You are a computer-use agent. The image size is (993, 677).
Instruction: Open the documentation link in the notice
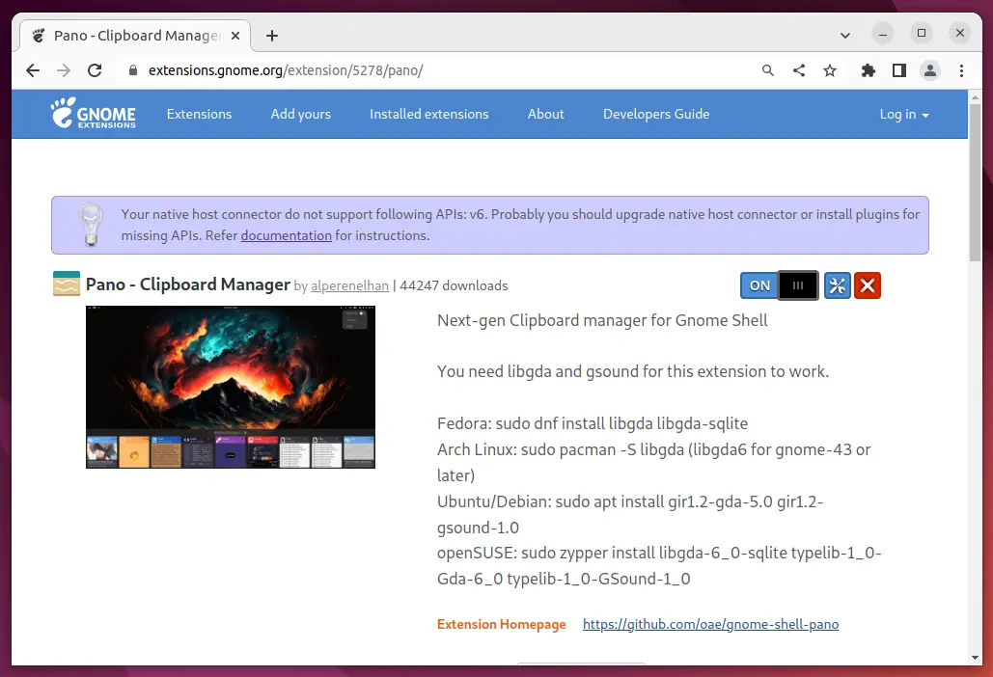(286, 234)
